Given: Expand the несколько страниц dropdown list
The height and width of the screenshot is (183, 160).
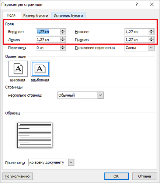Looking at the screenshot, I should click(100, 95).
